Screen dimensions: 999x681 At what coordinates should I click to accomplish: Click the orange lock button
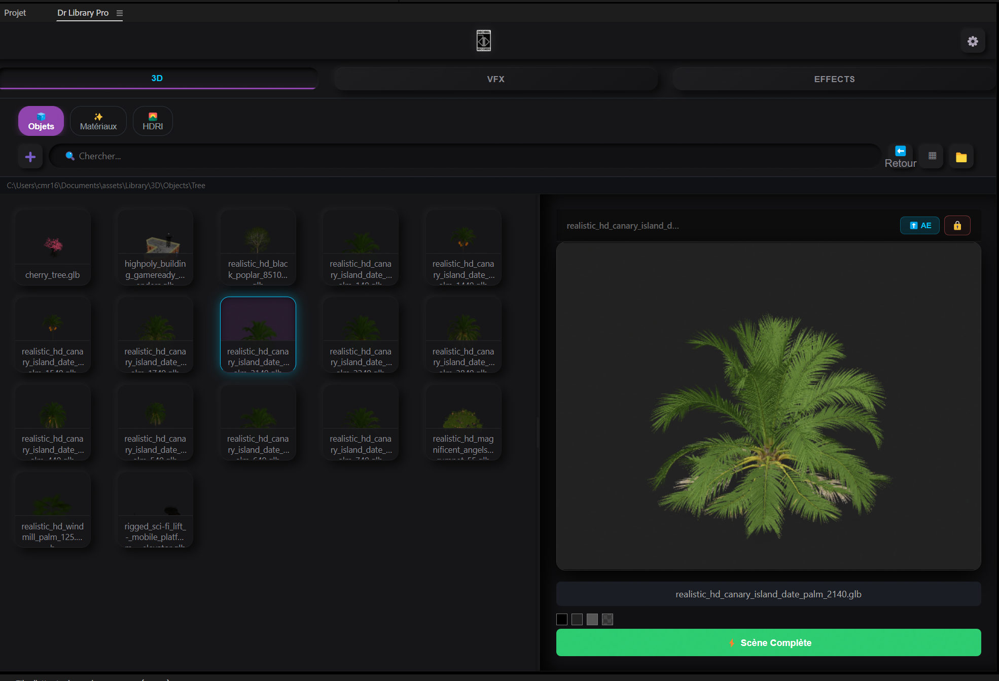[957, 226]
